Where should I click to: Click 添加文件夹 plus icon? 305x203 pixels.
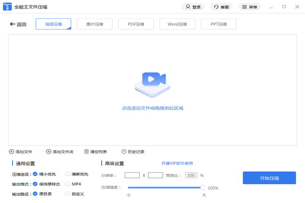pyautogui.click(x=48, y=152)
